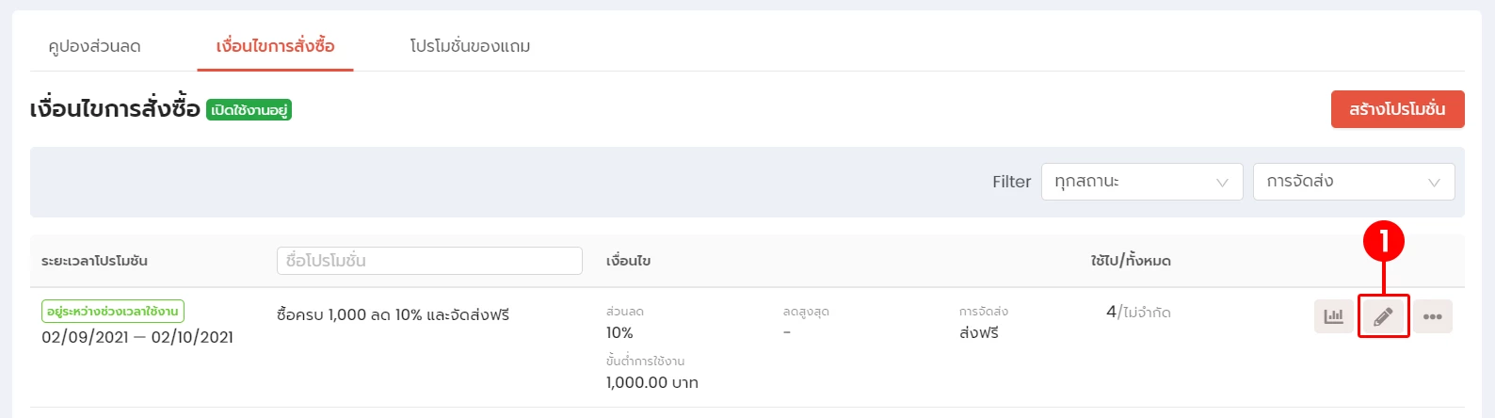This screenshot has height=418, width=1495.
Task: Click the ระยะเวลาโปรโมชัน column header
Action: 94,261
